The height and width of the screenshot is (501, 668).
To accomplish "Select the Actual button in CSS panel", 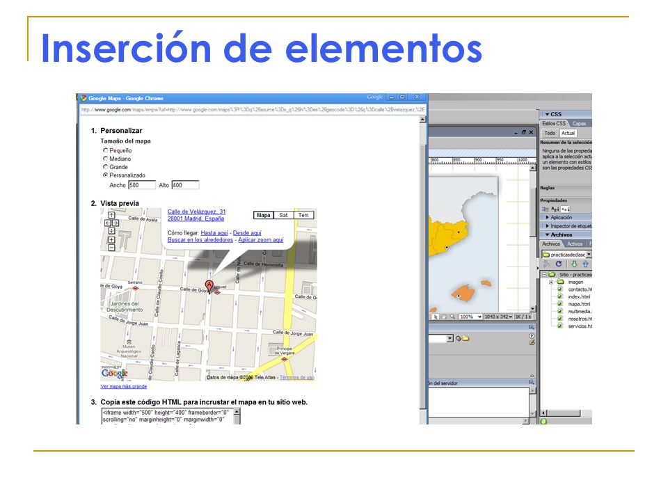I will [568, 133].
